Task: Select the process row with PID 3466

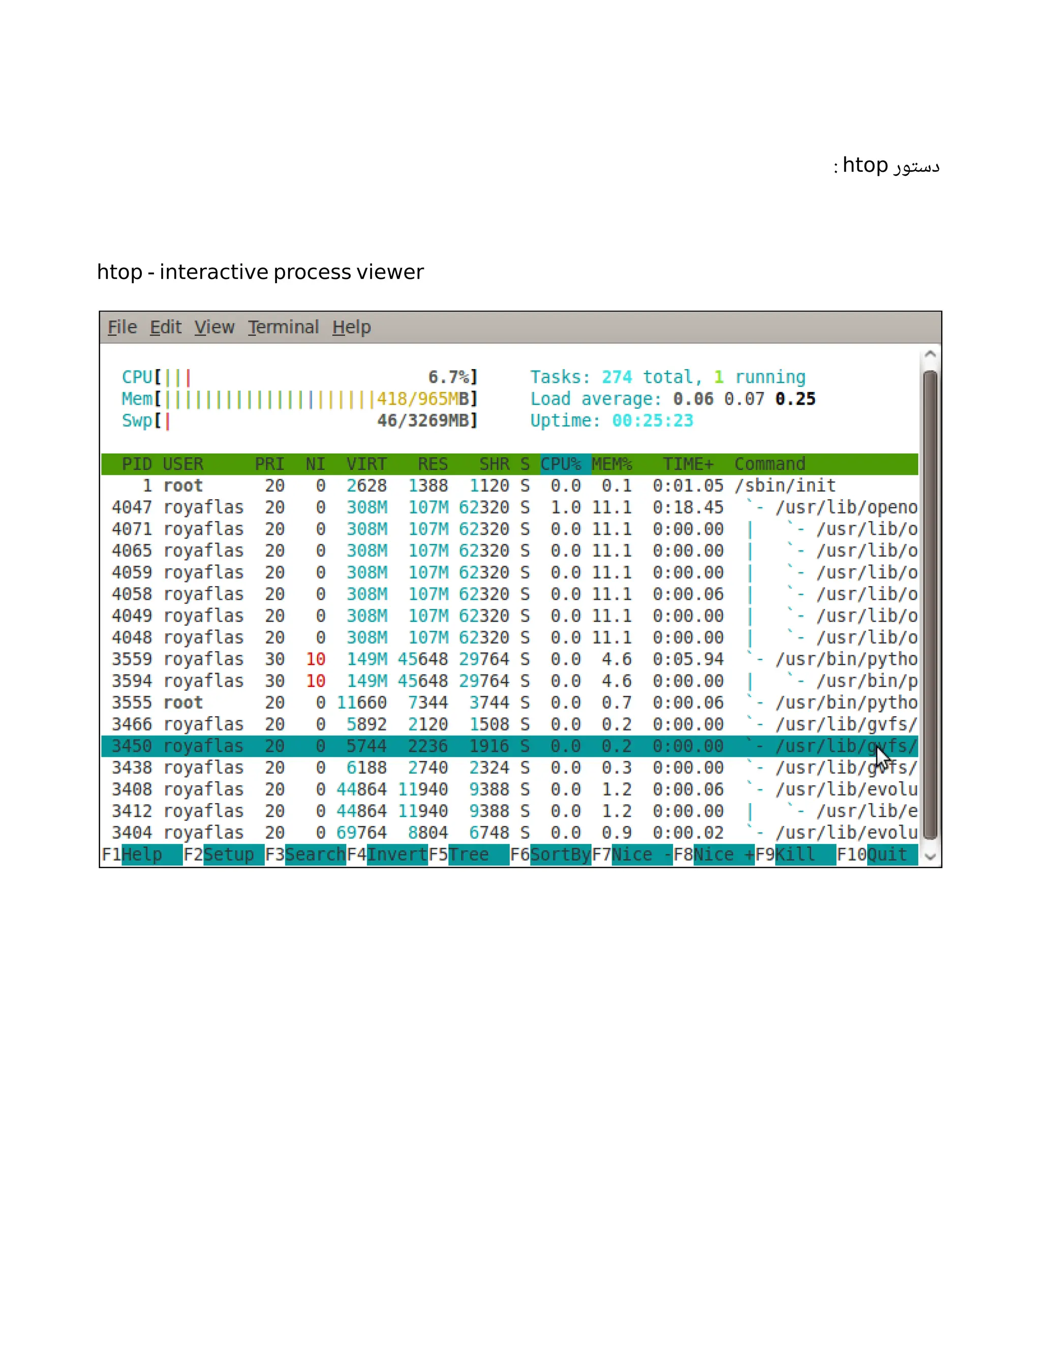Action: [509, 724]
